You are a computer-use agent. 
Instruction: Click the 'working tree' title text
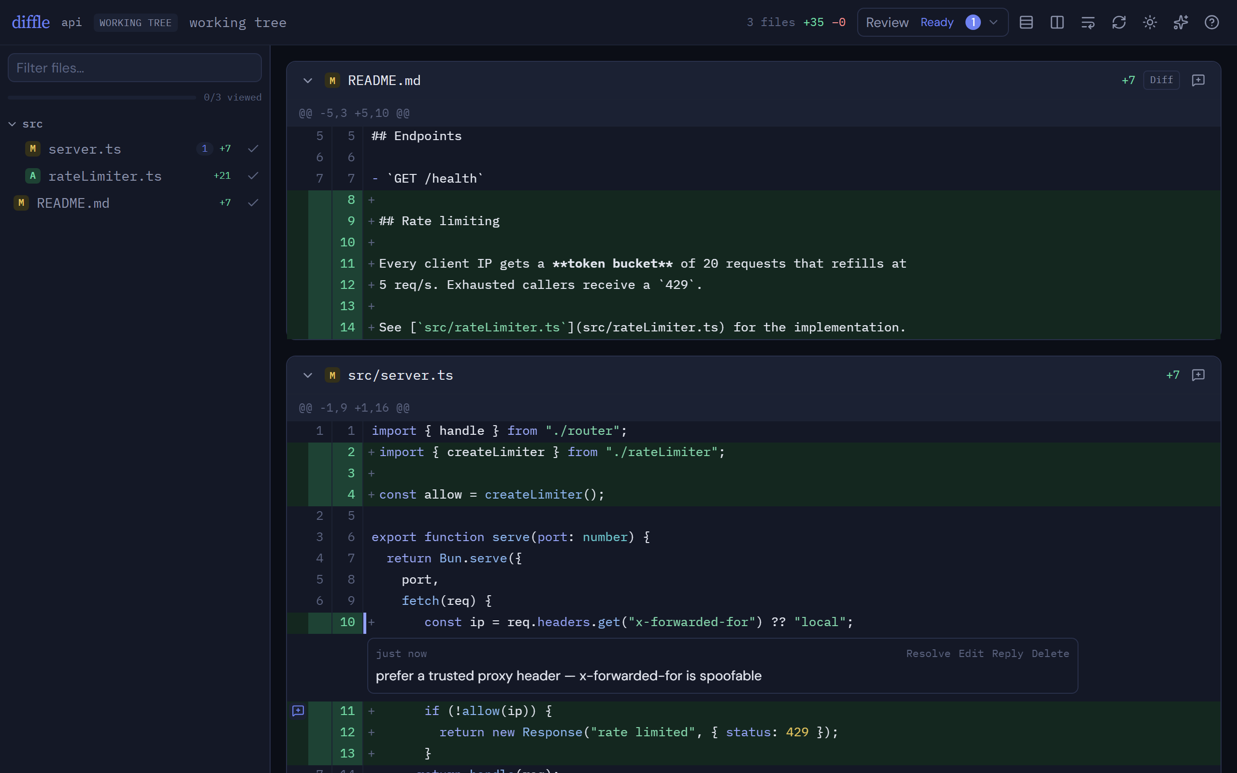(x=238, y=23)
